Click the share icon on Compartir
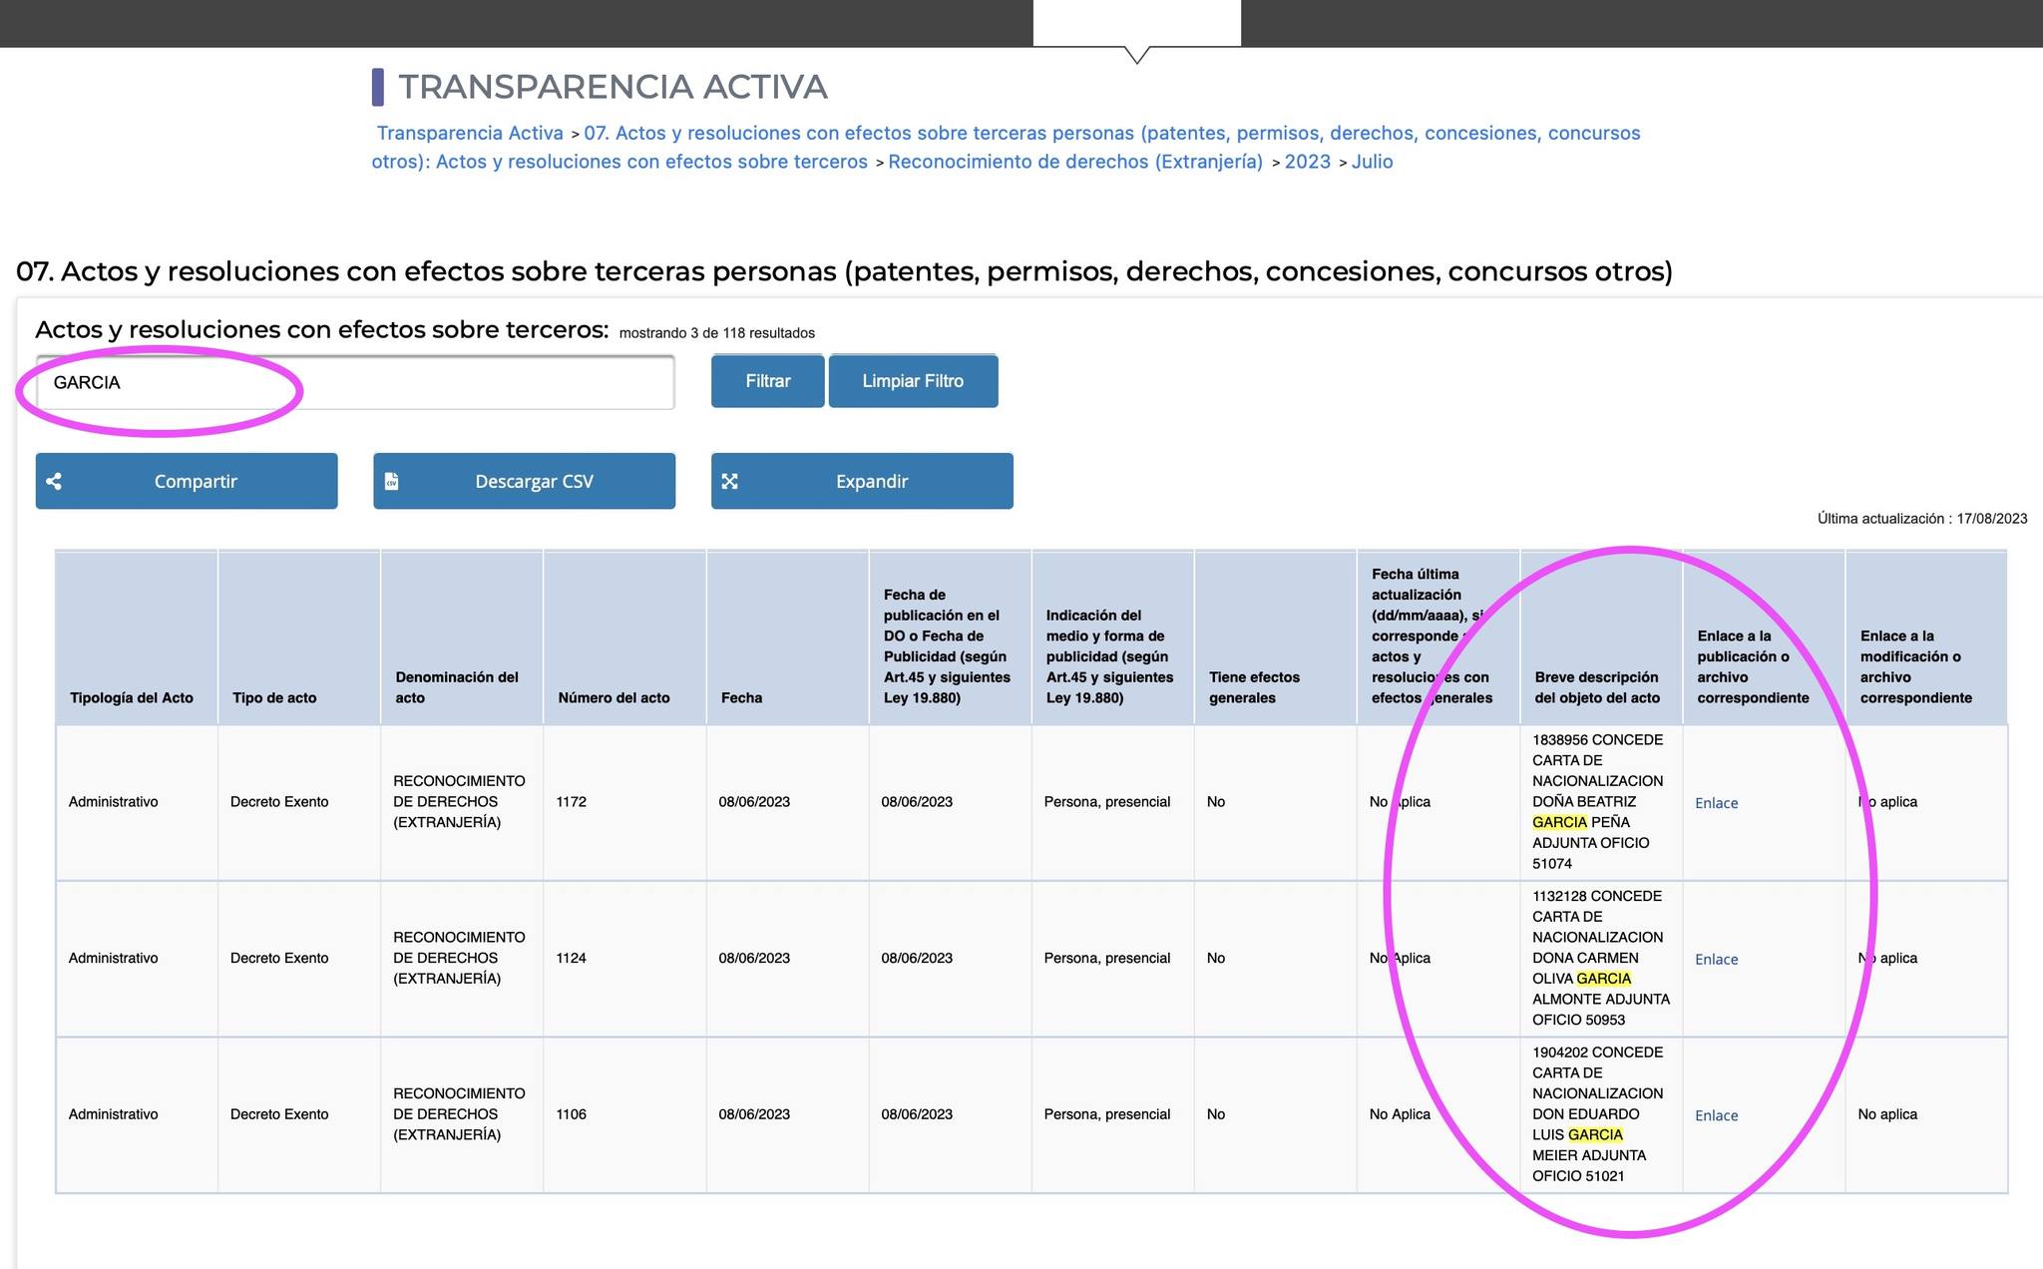2043x1269 pixels. (x=55, y=481)
